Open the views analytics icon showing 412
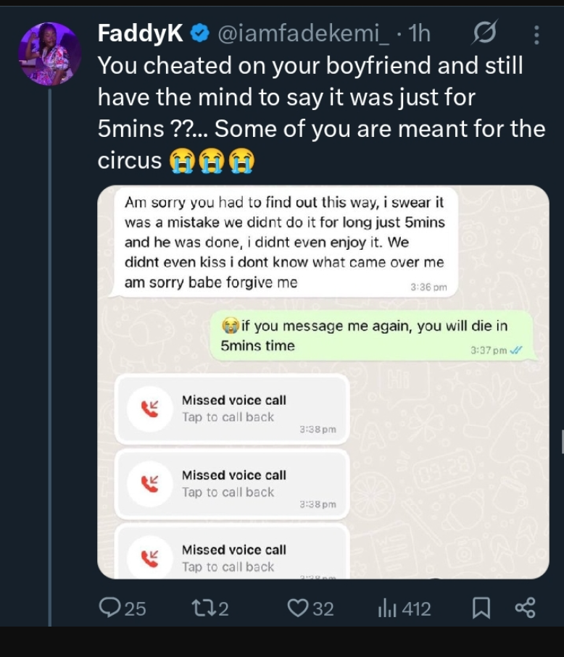This screenshot has width=564, height=657. click(x=384, y=608)
